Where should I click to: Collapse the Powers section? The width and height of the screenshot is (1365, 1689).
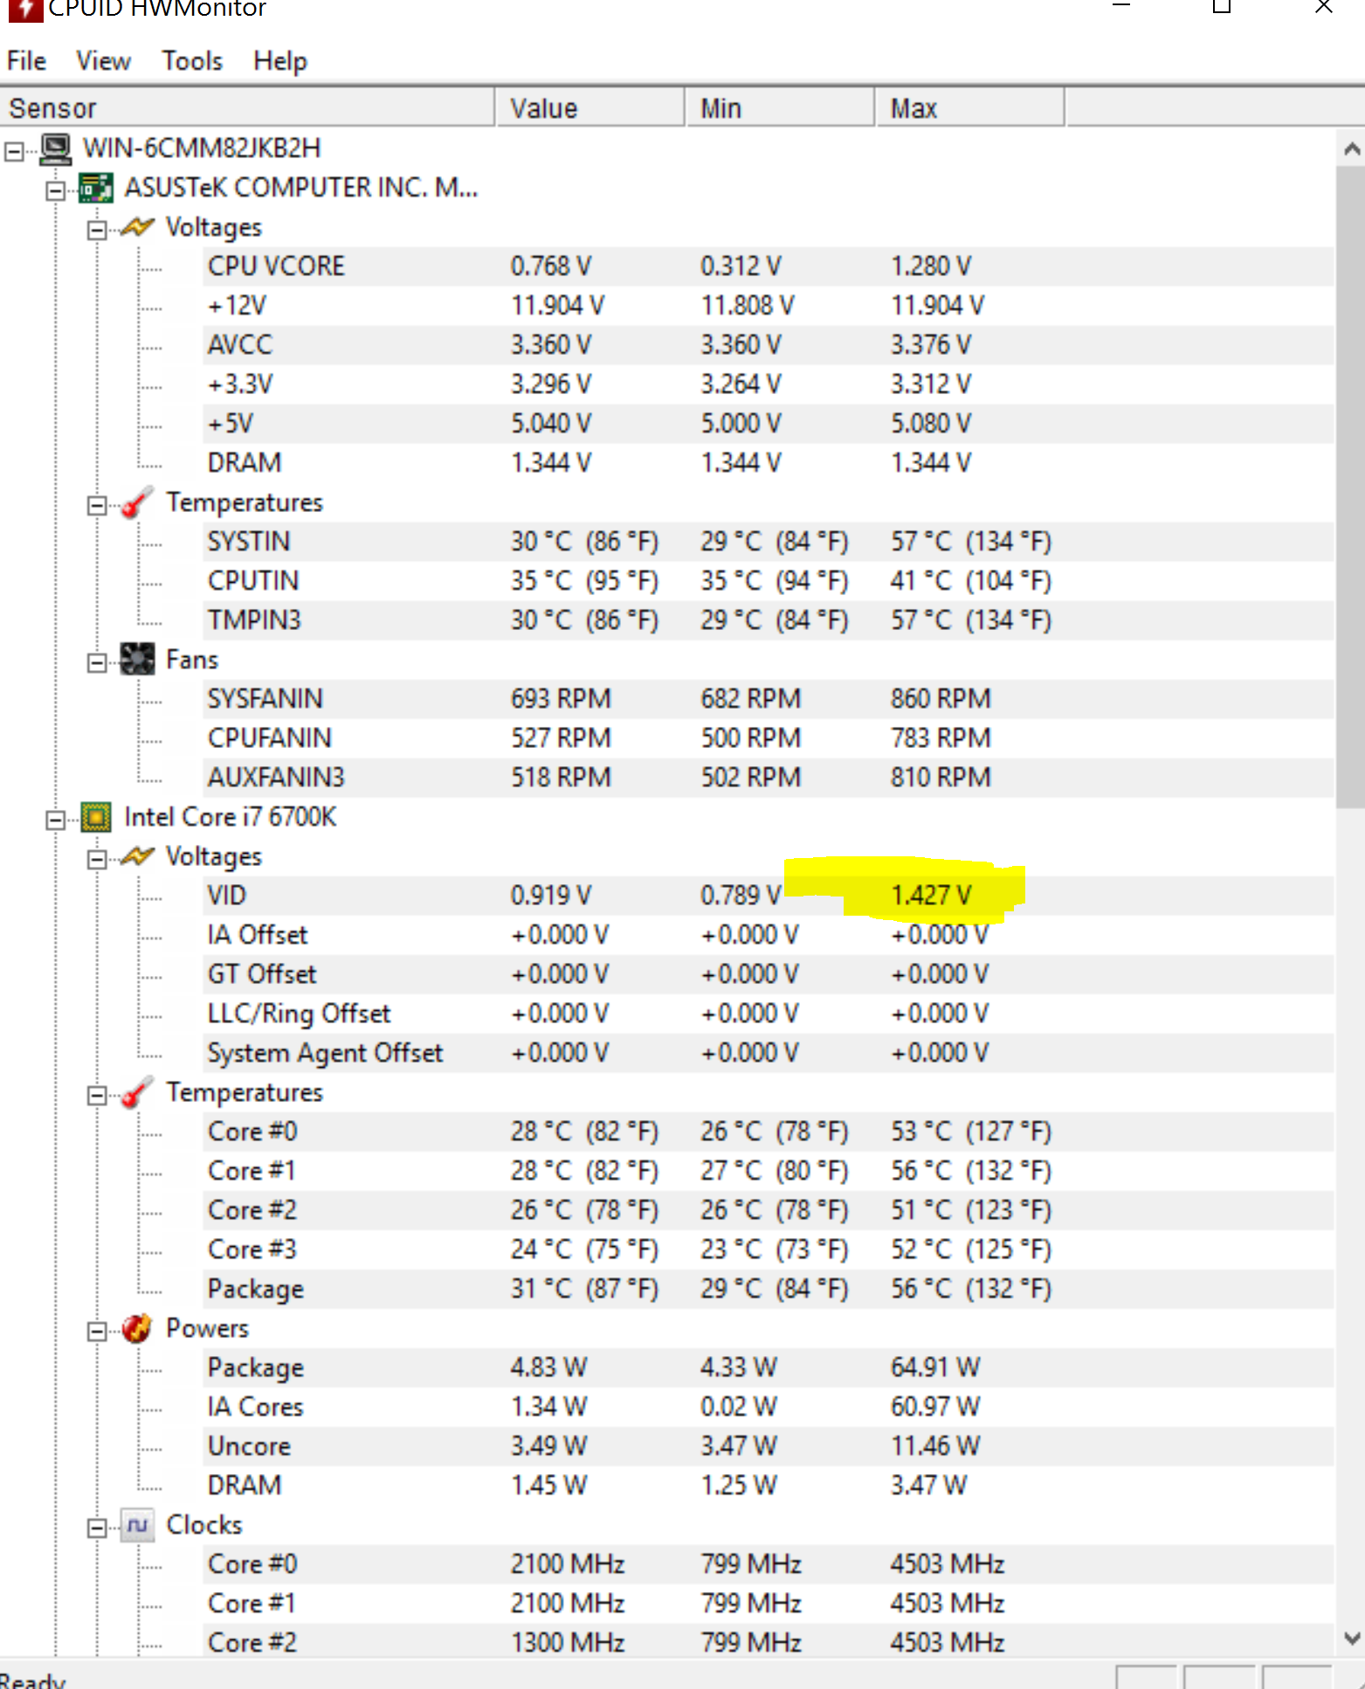click(97, 1331)
